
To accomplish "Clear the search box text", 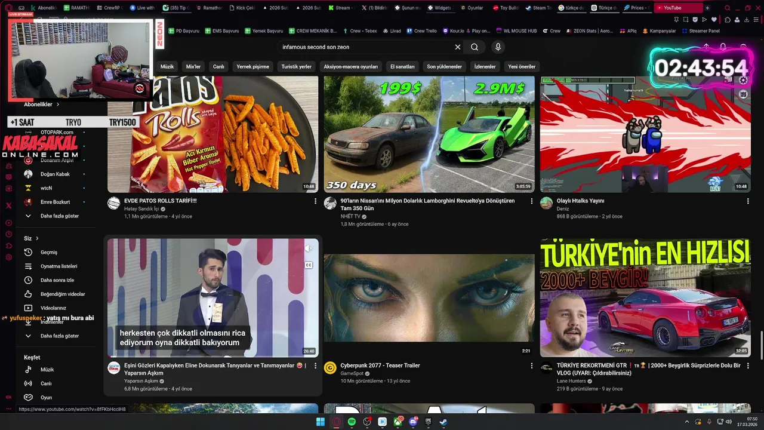I will click(458, 47).
